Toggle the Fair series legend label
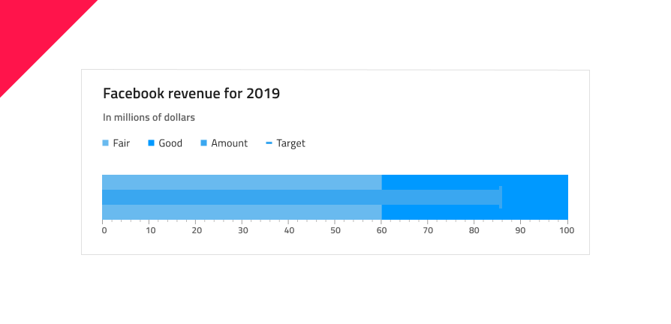Viewport: 671px width, 324px height. [122, 143]
